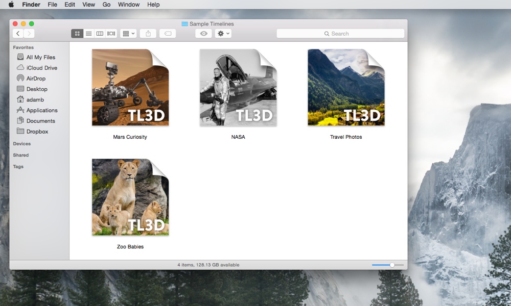
Task: Click the Dropbox folder icon
Action: point(20,131)
